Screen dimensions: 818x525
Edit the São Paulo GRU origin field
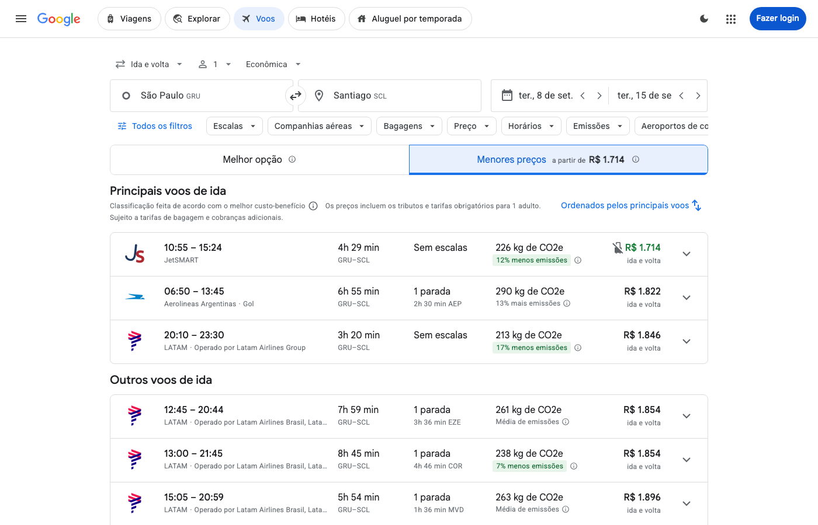point(201,96)
